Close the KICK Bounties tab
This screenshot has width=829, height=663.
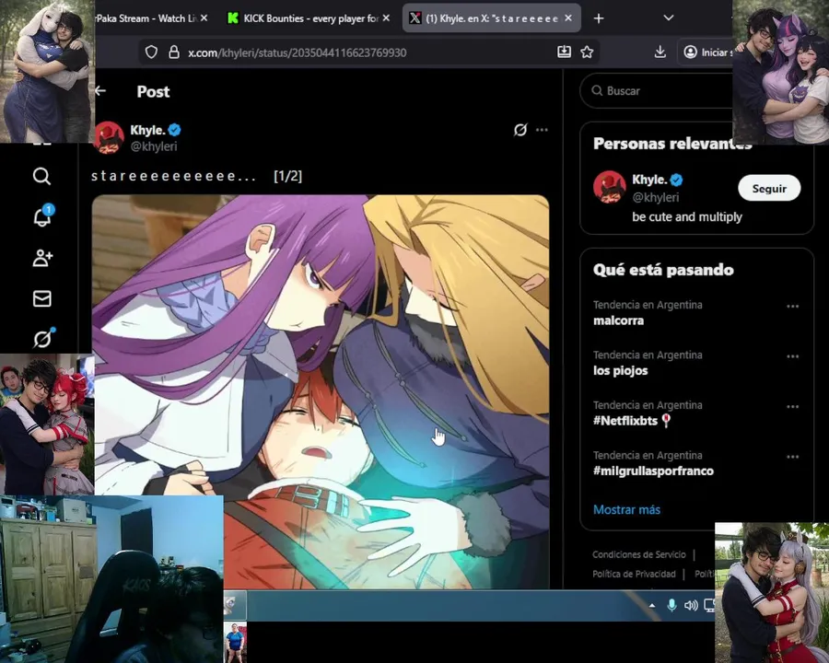point(387,18)
